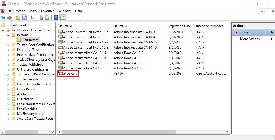This screenshot has height=140, width=275.
Task: Sort by the Intended Purposes column header
Action: coord(211,26)
